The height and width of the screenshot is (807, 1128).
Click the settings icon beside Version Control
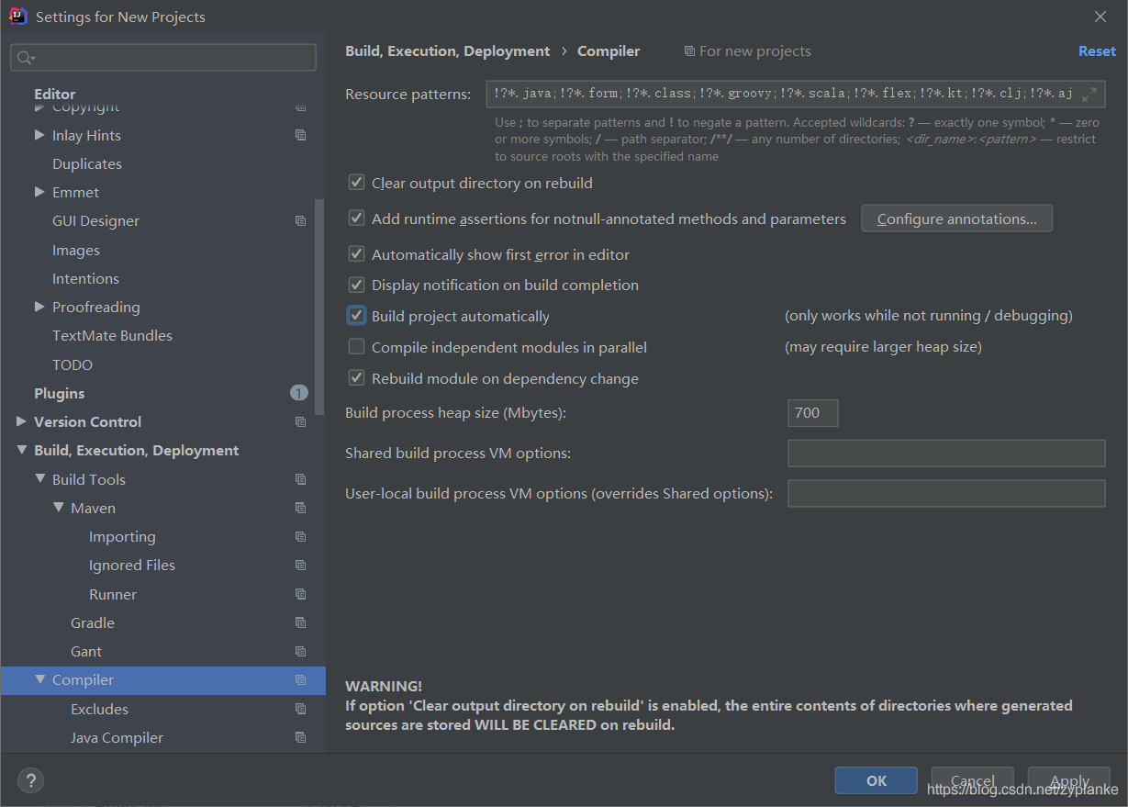(300, 421)
